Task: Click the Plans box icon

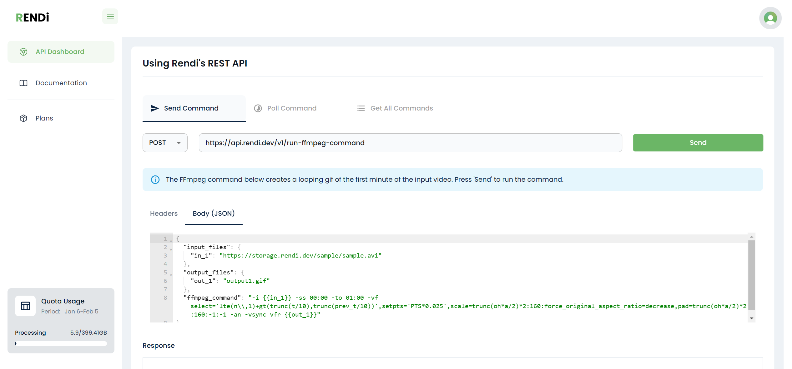Action: tap(23, 118)
